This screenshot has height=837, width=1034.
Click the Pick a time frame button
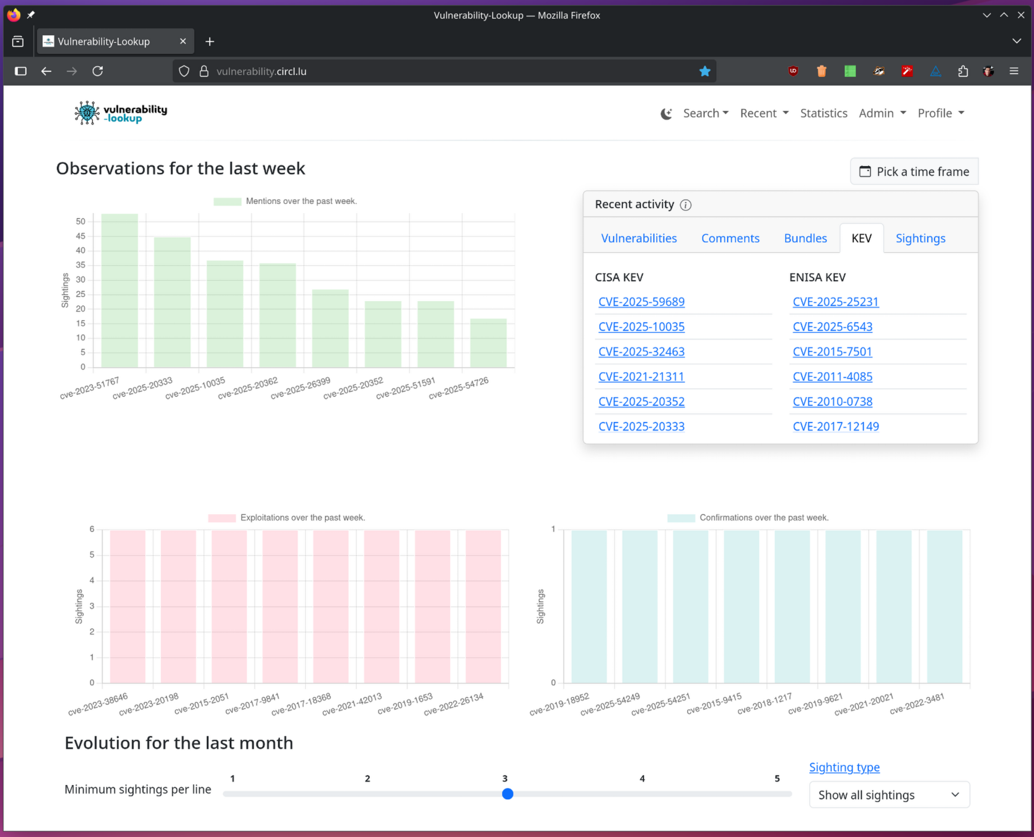tap(914, 172)
